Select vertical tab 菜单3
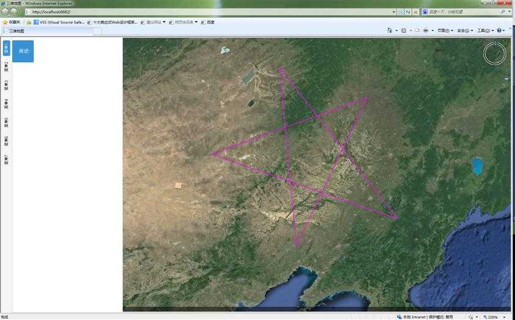The width and height of the screenshot is (515, 320). [x=6, y=85]
